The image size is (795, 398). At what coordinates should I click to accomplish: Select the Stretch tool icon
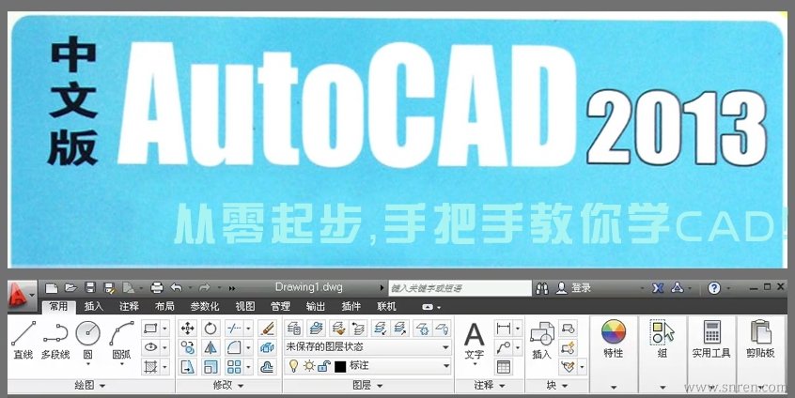188,367
